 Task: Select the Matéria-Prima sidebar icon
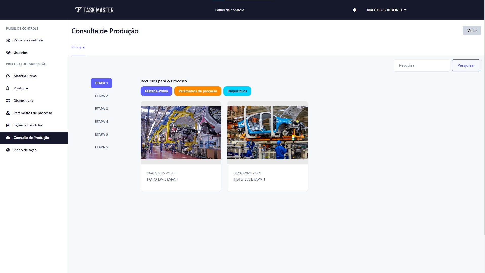8,76
